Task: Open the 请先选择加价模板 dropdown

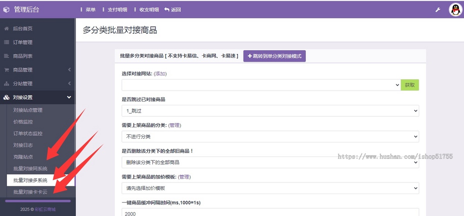Action: [270, 188]
